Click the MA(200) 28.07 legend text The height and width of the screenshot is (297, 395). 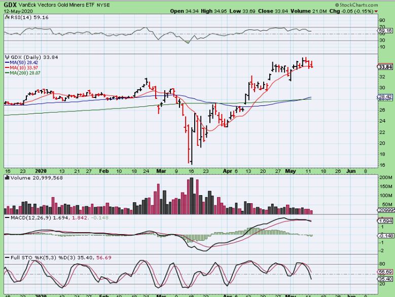tap(25, 73)
